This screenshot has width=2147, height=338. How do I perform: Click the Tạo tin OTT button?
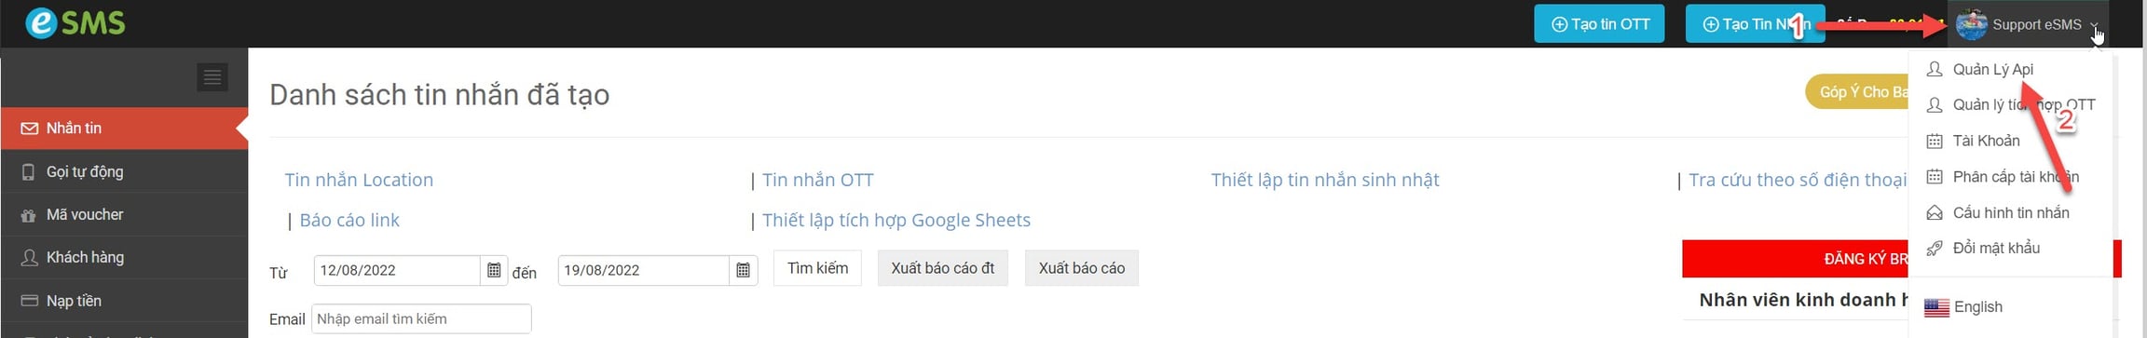1600,24
